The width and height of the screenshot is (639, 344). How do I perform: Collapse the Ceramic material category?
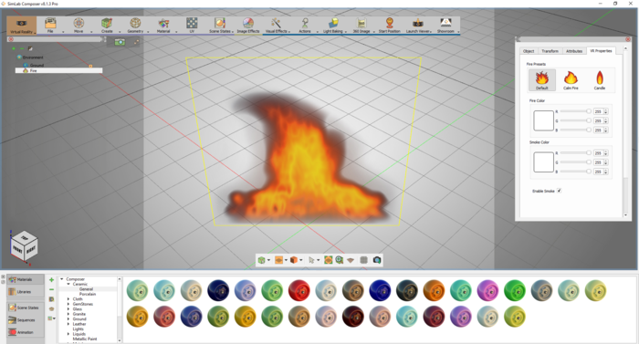tap(68, 284)
